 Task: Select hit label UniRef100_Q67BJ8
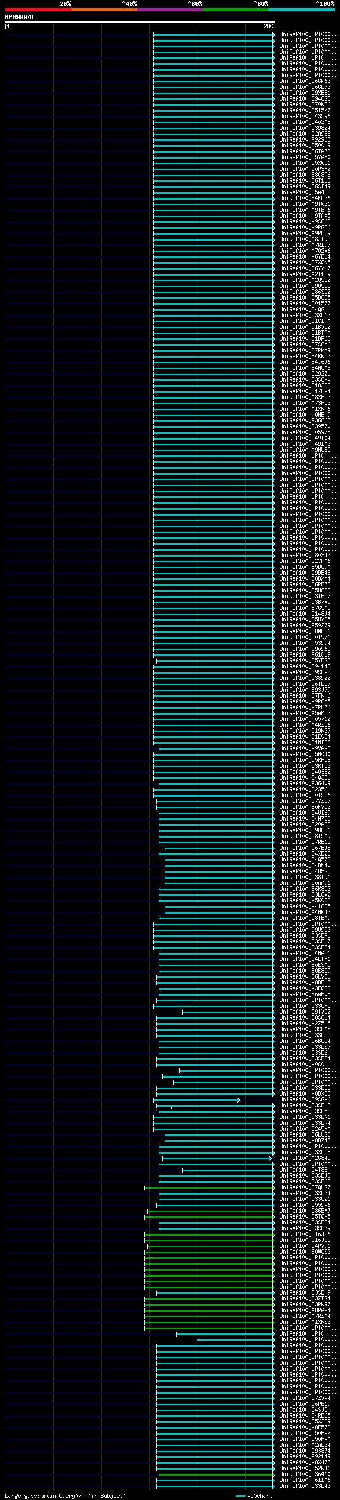pyautogui.click(x=305, y=848)
